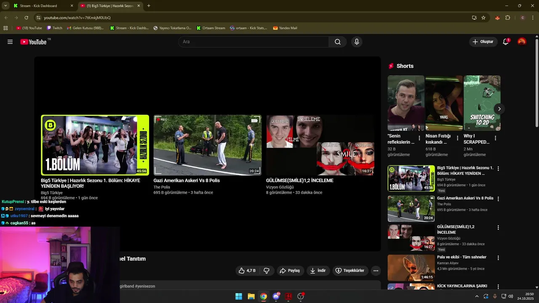This screenshot has height=303, width=539.
Task: Open the account avatar menu
Action: (x=522, y=42)
